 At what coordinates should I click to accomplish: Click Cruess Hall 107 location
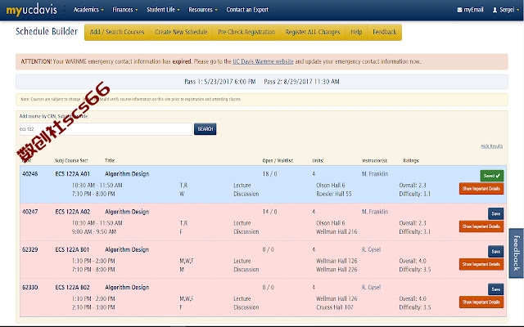[x=335, y=307]
